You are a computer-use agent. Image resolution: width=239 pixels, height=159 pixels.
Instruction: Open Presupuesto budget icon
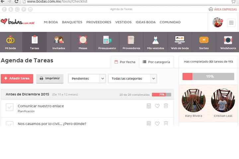click(x=107, y=40)
